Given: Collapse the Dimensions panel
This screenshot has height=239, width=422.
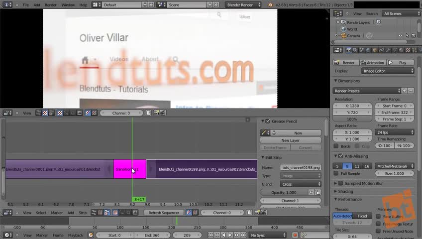Looking at the screenshot, I should (335, 81).
